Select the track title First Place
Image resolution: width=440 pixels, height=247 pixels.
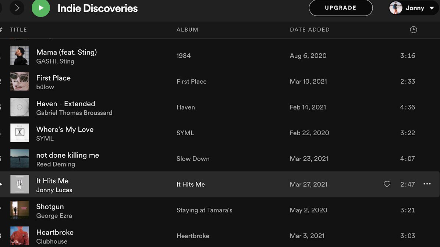[x=53, y=78]
